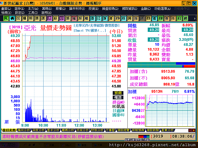198x148 pixels.
Task: Open the 功能選擇(A) menu
Action: pos(162,9)
